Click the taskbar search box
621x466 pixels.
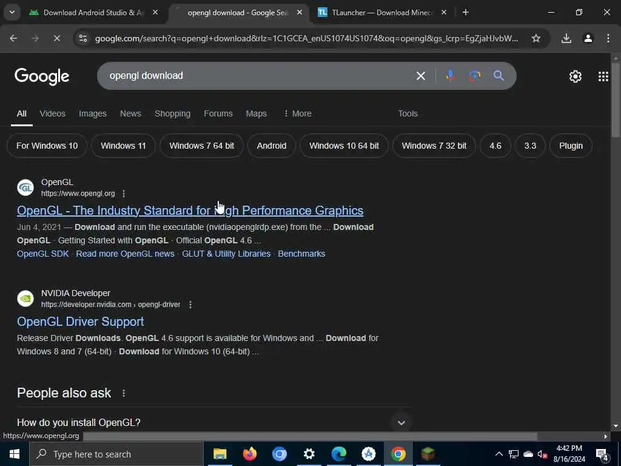(x=116, y=454)
